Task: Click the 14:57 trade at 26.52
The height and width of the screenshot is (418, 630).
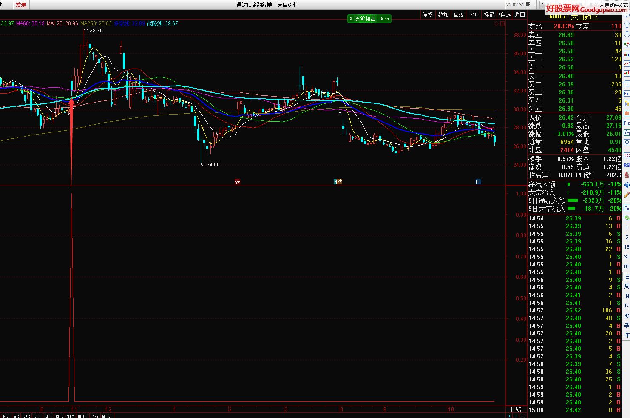Action: [575, 310]
